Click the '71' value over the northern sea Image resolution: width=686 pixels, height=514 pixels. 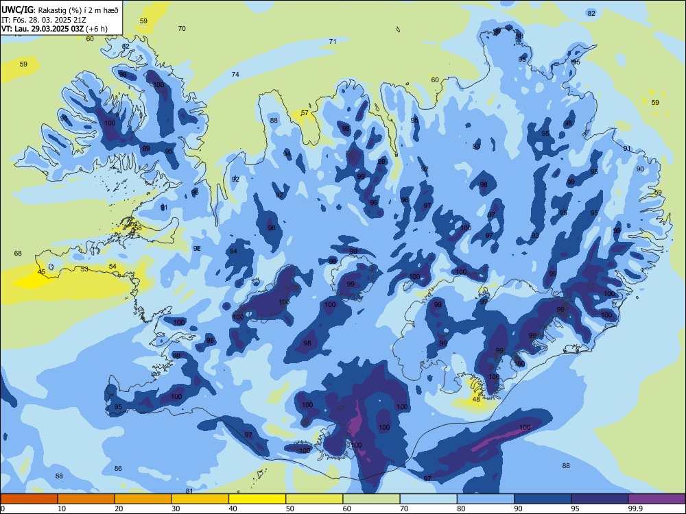(333, 42)
